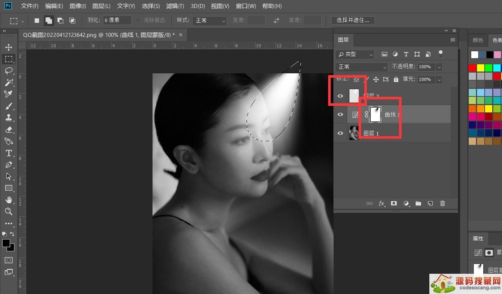Hide the 曲线 1 adjustment layer
The width and height of the screenshot is (502, 294).
click(x=340, y=114)
